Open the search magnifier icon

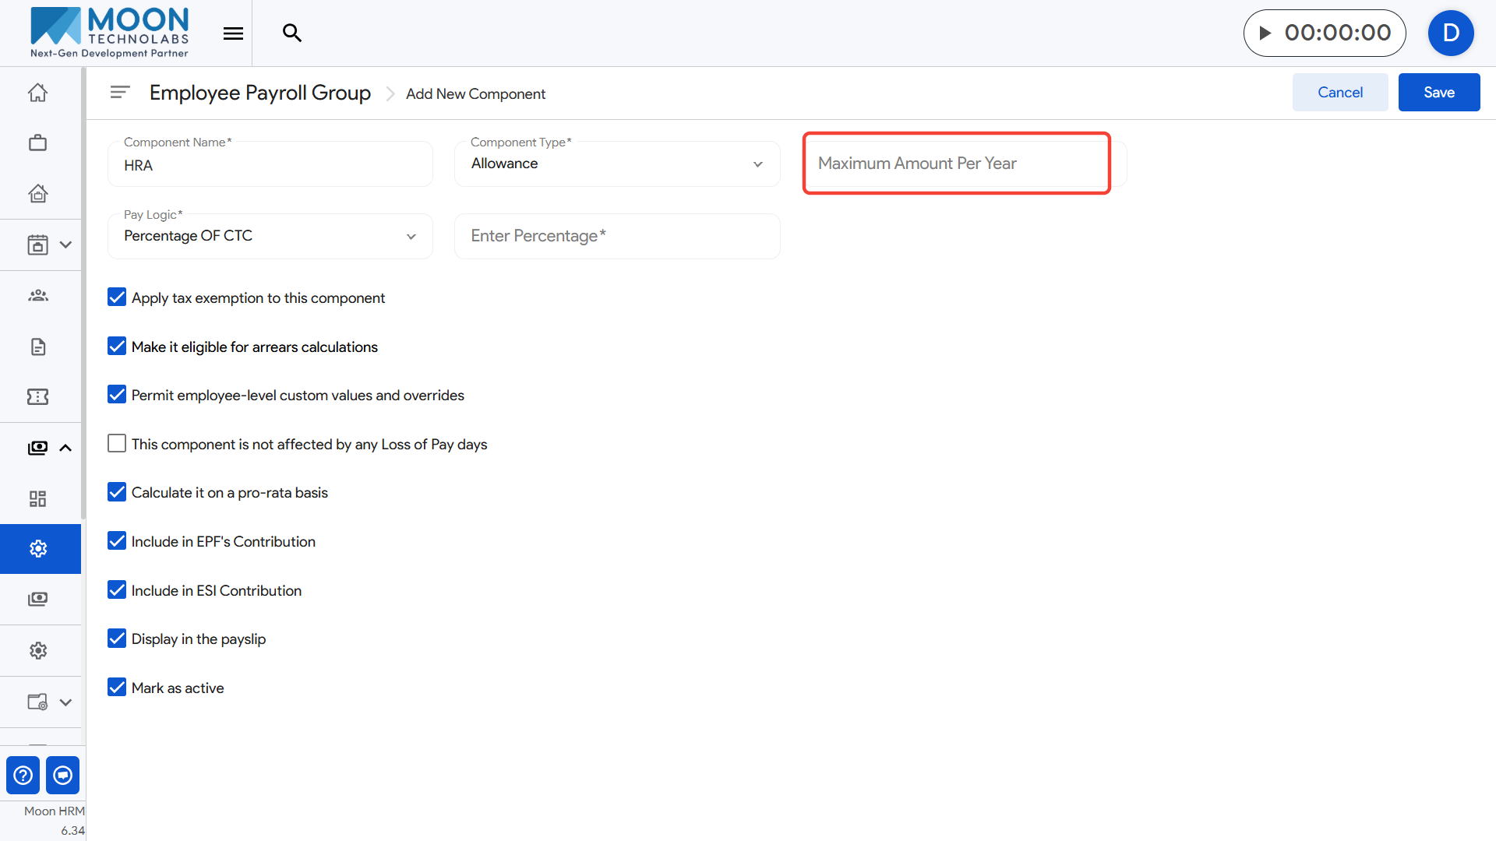tap(291, 33)
